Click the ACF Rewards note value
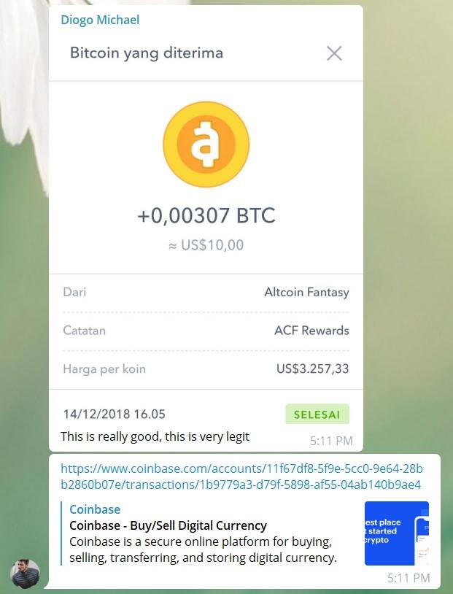 (x=311, y=331)
